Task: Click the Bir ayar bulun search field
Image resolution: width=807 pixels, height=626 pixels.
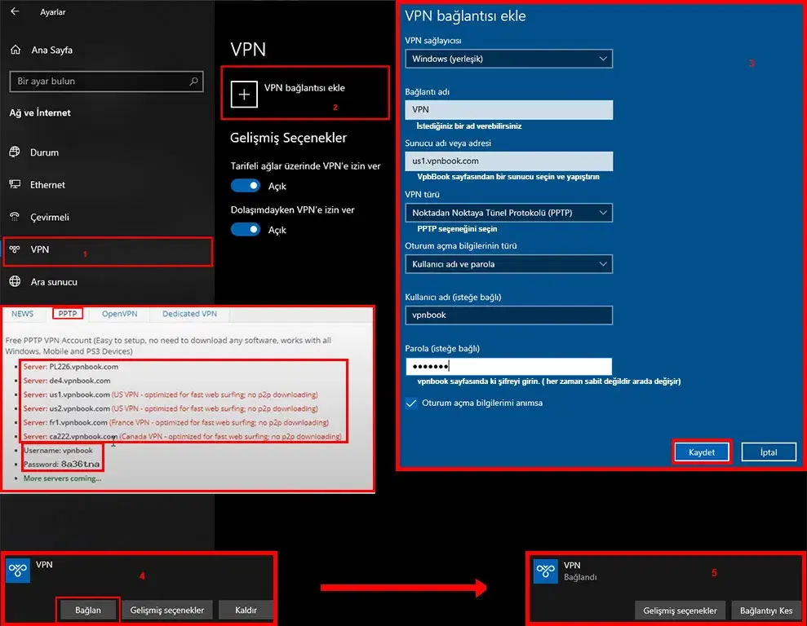Action: 106,82
